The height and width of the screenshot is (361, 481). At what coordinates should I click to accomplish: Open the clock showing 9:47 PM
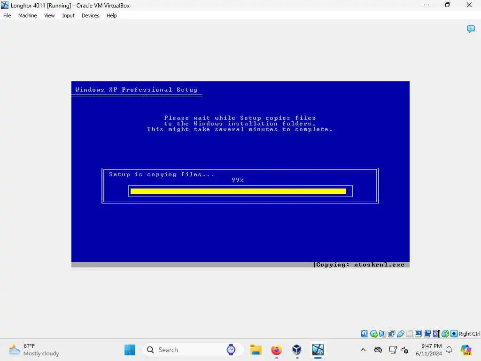pyautogui.click(x=429, y=350)
